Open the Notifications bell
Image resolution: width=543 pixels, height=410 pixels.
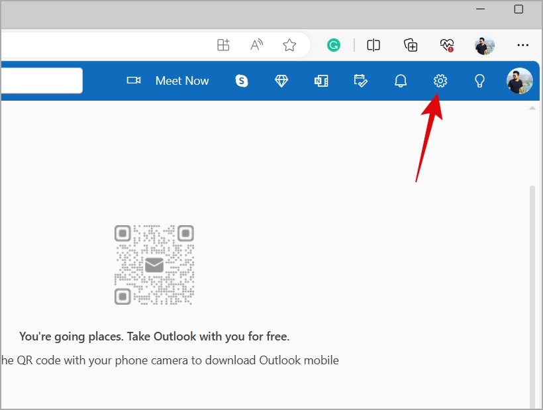(x=401, y=81)
